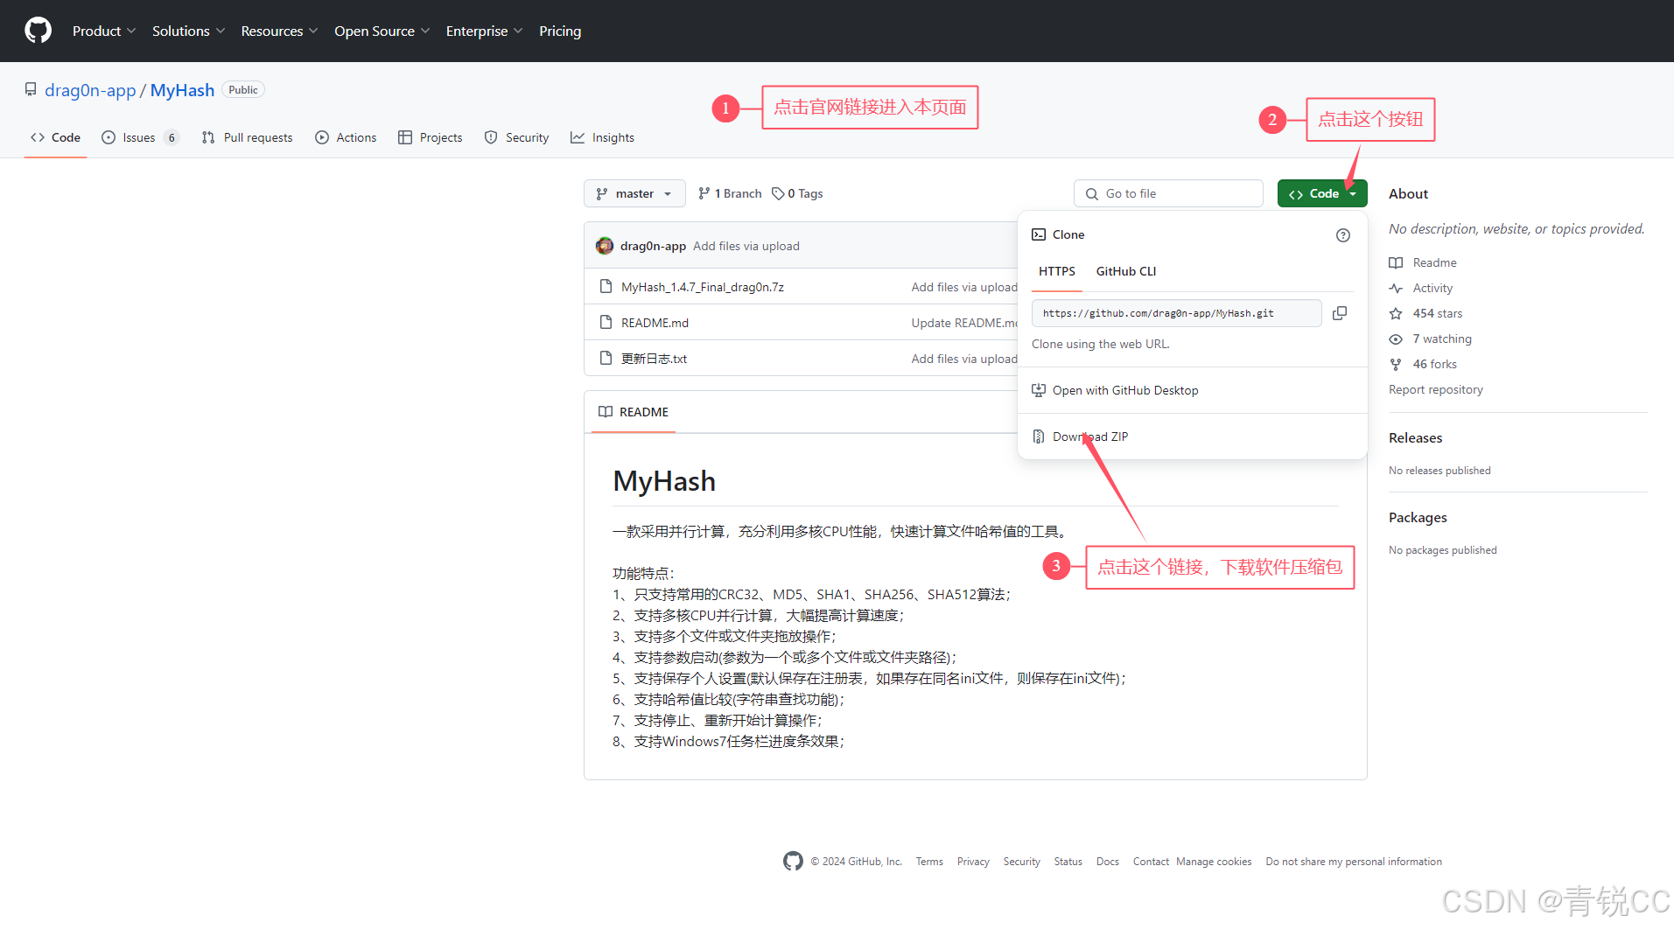This screenshot has height=929, width=1674.
Task: Open the MyHash repository name link
Action: [182, 90]
